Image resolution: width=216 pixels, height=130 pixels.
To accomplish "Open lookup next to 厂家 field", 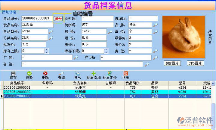I will (76, 58).
